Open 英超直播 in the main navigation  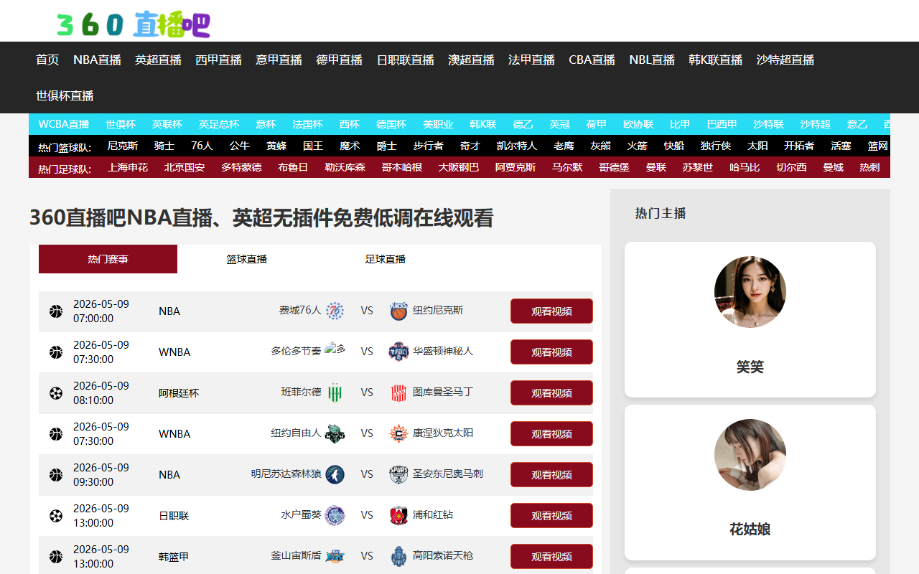tap(158, 60)
